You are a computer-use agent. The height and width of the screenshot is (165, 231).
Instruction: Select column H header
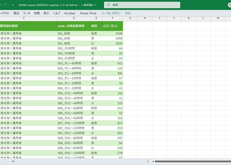click(x=145, y=18)
